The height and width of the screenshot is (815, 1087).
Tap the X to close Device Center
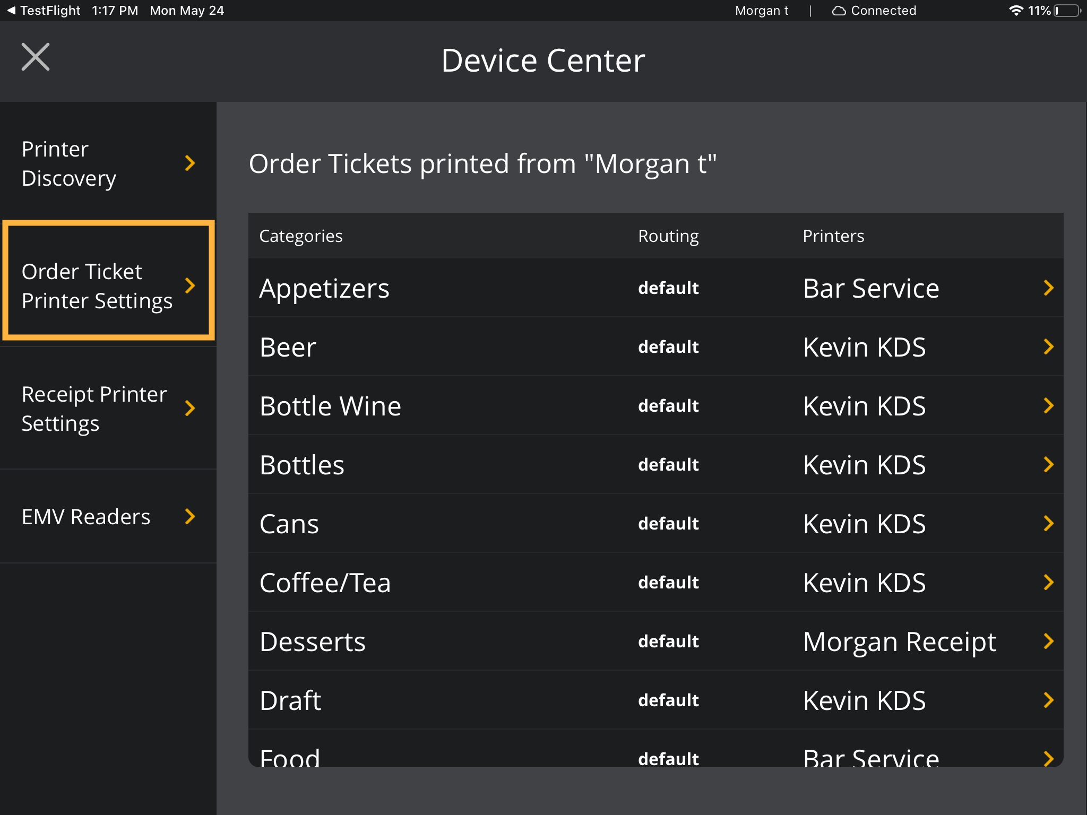35,56
